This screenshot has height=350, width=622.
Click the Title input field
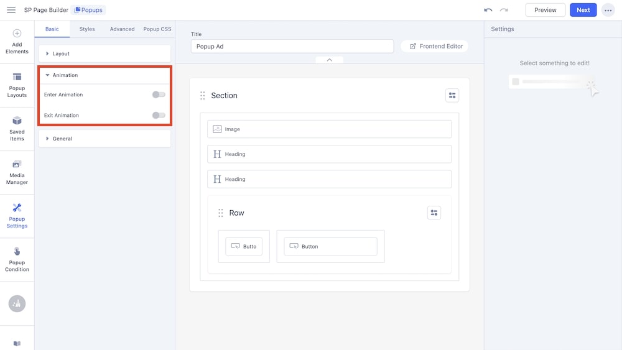[292, 47]
